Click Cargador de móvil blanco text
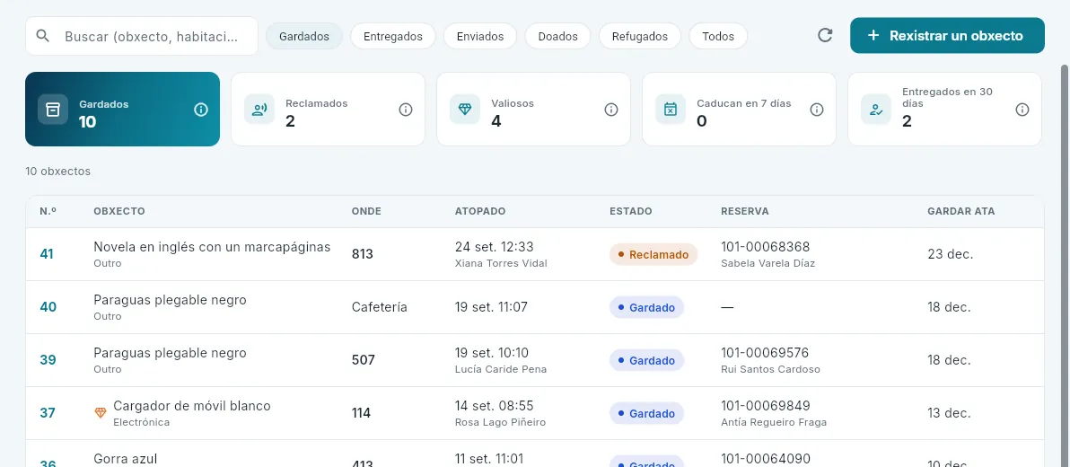 click(x=192, y=406)
